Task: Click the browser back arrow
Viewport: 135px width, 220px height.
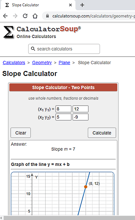Action: coord(5,16)
